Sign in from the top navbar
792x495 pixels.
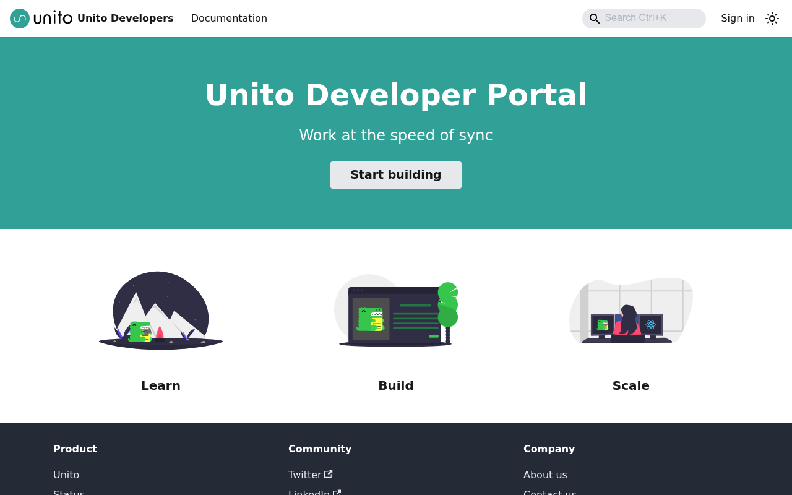(x=738, y=19)
